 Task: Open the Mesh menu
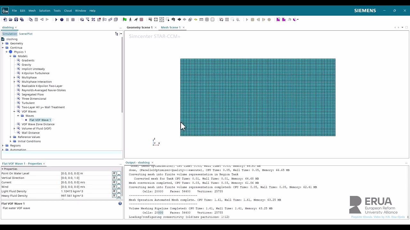point(32,11)
